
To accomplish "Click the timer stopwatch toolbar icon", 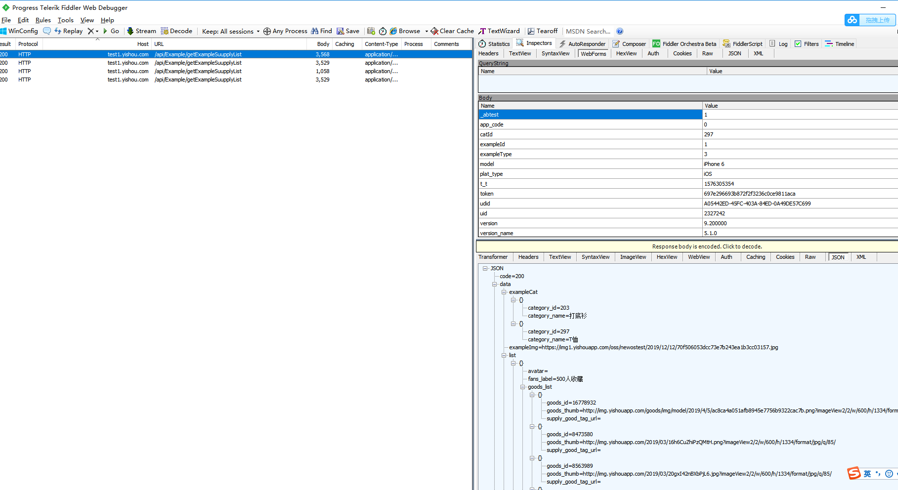I will [383, 31].
